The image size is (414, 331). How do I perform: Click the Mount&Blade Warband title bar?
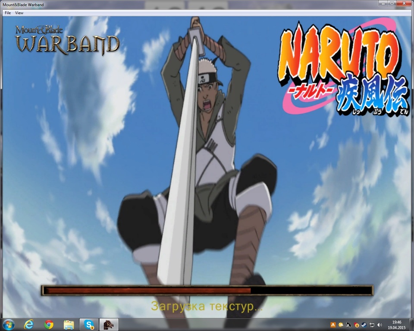click(190, 4)
